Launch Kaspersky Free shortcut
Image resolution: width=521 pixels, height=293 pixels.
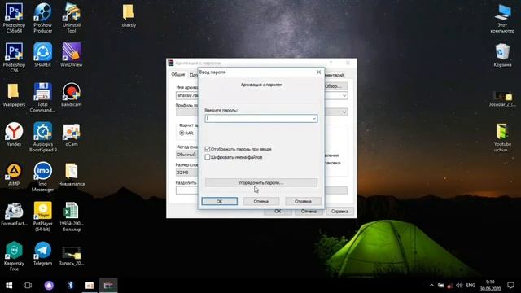pos(14,256)
